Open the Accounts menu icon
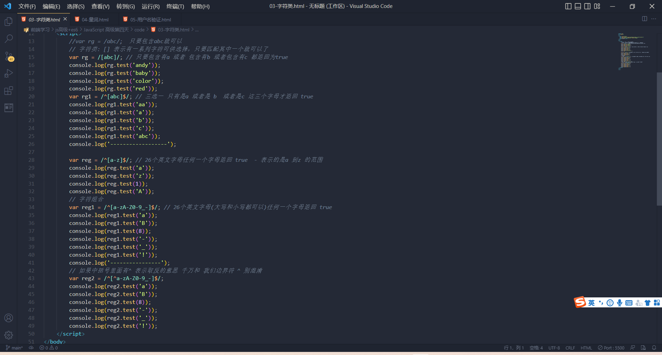Viewport: 662px width, 355px height. 9,318
